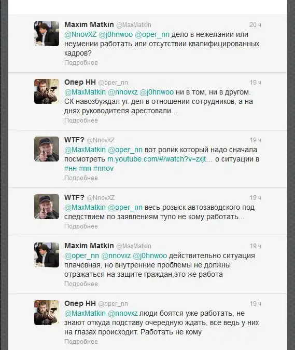Click the @NnovXZ mention in first tweet
Viewport: 295px width, 350px height.
pos(80,34)
